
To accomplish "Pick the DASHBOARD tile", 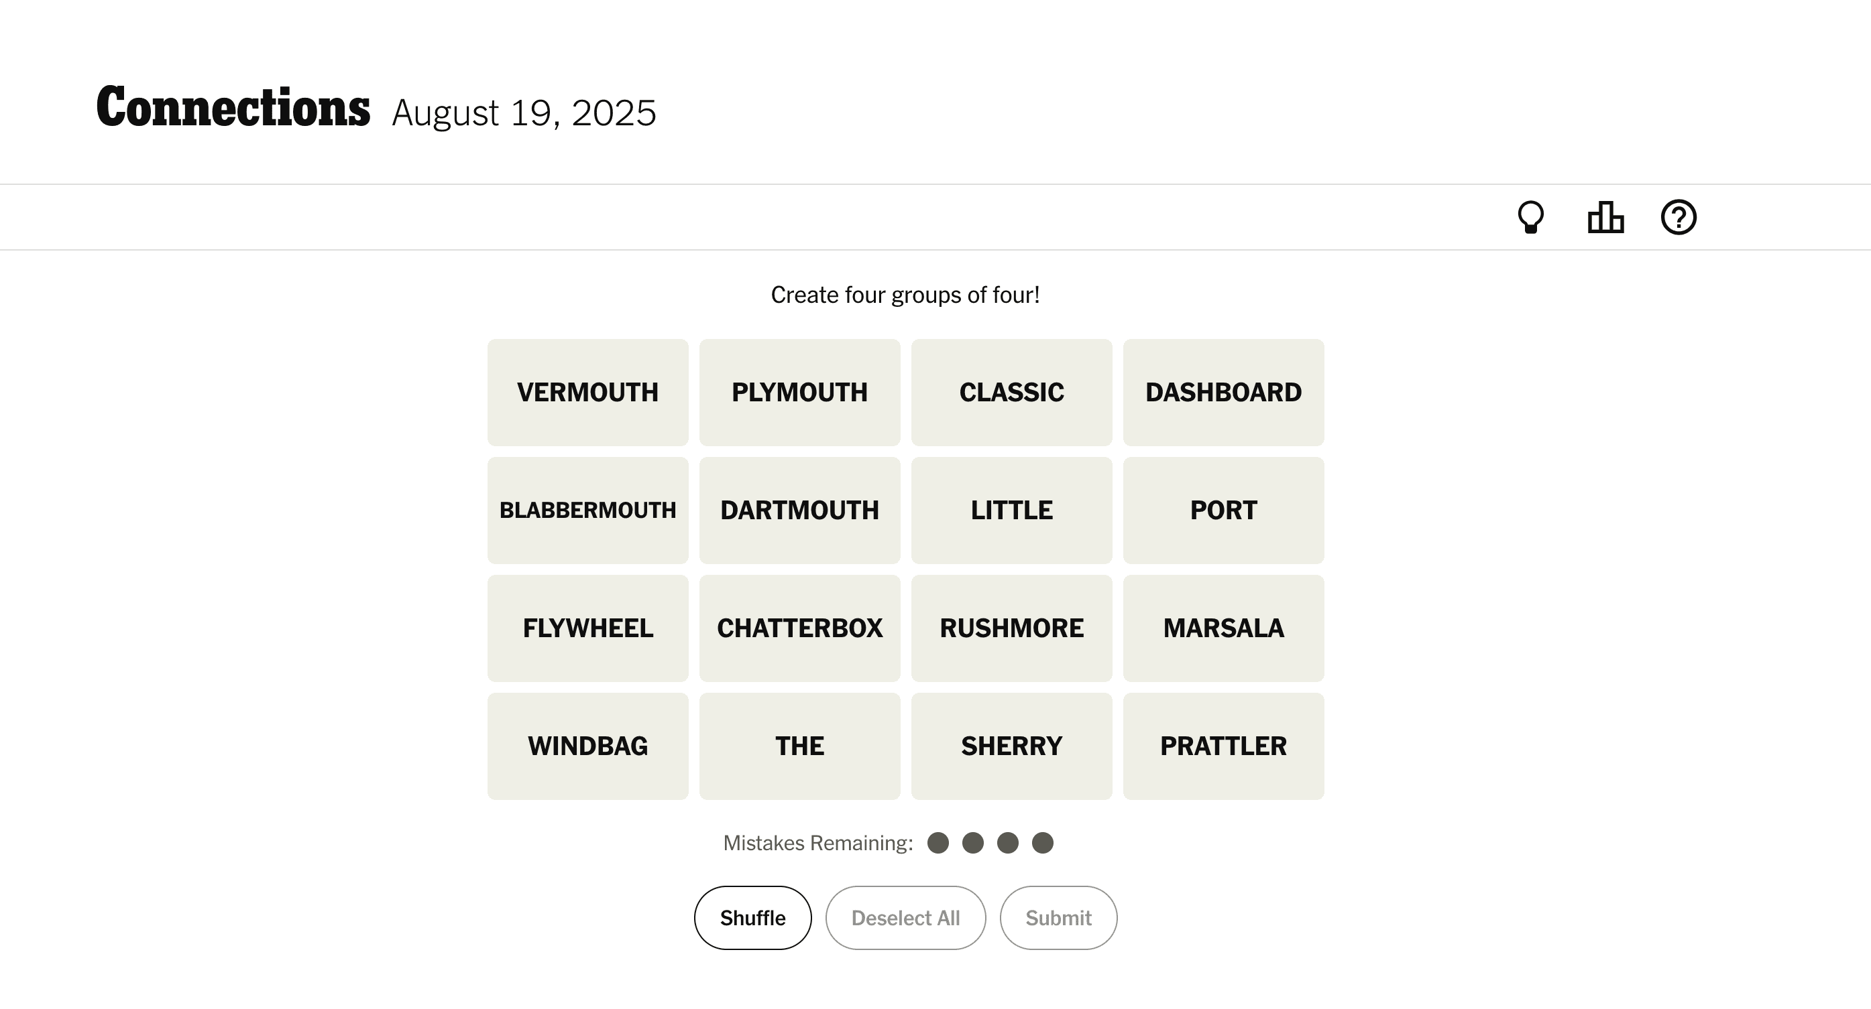I will coord(1223,392).
